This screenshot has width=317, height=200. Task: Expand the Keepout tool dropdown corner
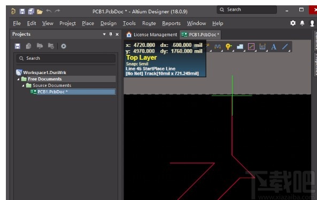point(256,51)
